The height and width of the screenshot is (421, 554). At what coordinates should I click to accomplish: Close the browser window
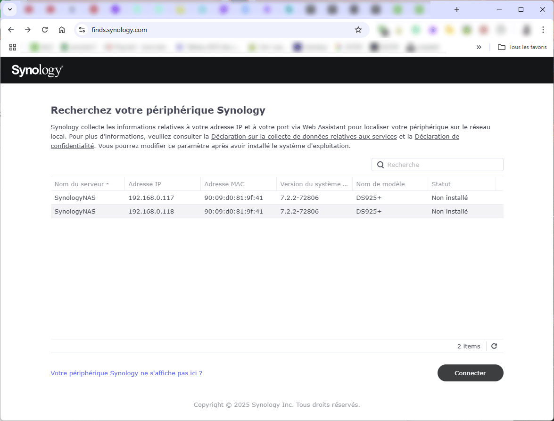pyautogui.click(x=543, y=9)
